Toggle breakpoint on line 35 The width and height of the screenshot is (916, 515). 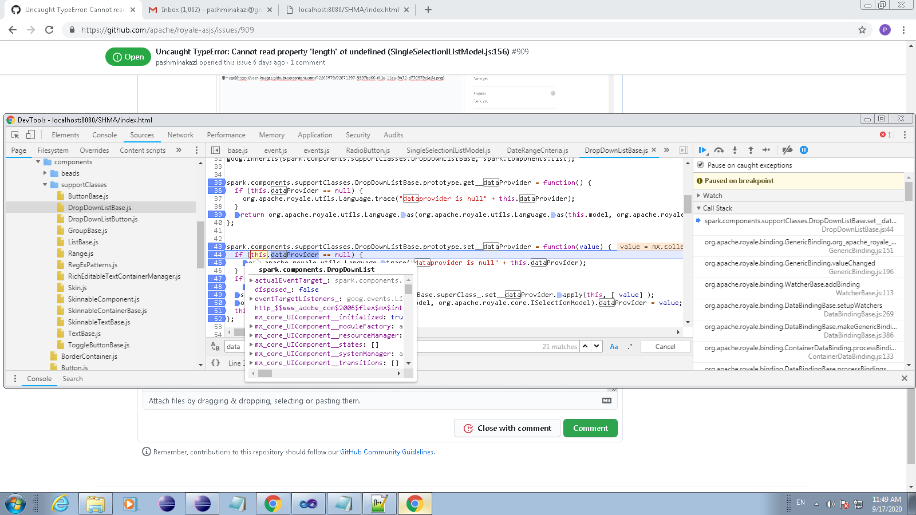click(x=216, y=183)
